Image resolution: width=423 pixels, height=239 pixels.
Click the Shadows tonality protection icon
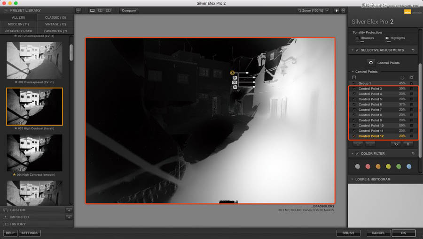pyautogui.click(x=358, y=38)
